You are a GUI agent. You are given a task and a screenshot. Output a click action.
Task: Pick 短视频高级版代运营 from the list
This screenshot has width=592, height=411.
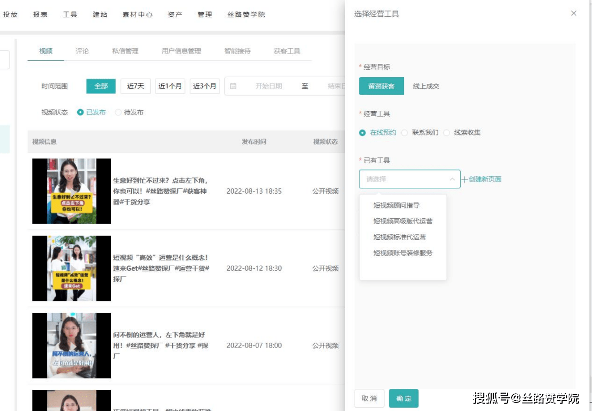(x=403, y=221)
